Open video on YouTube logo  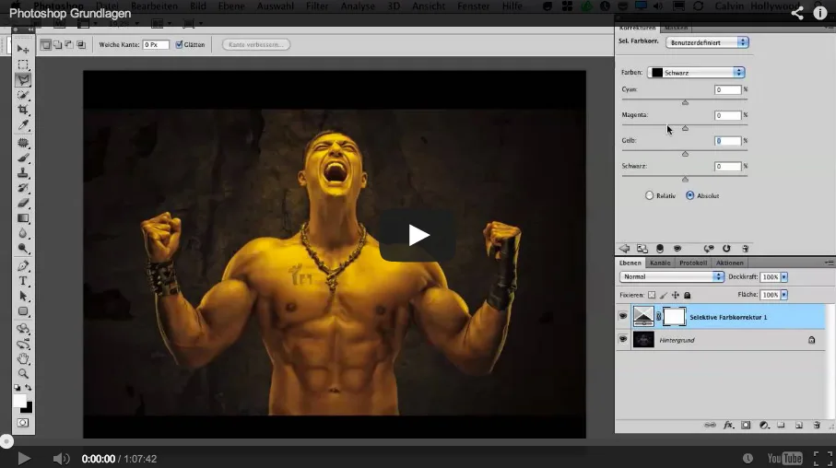point(784,459)
